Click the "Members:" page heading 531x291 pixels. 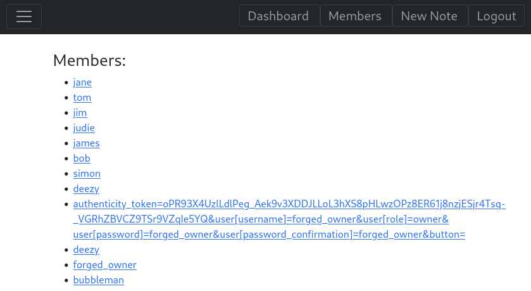(x=89, y=60)
